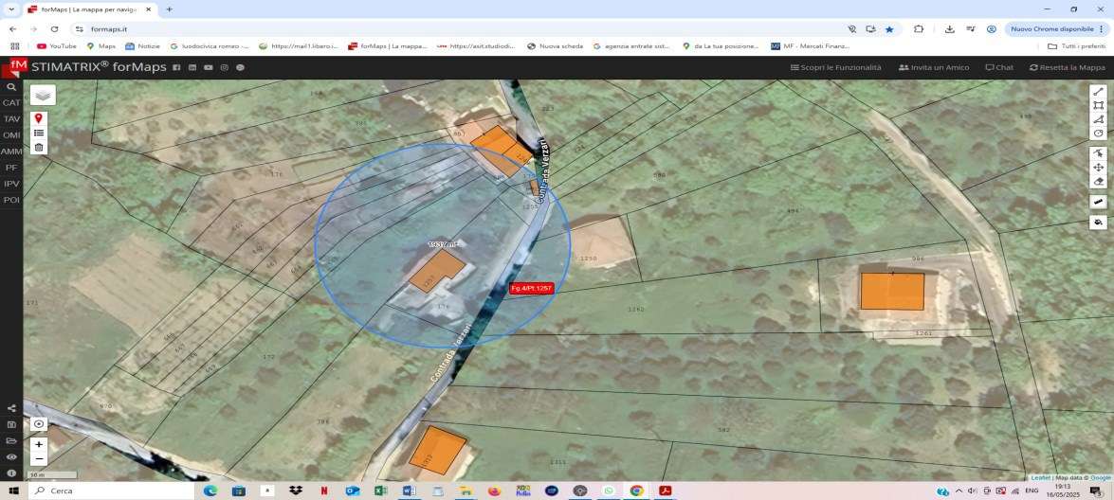
Task: Select the rectangle area drawing tool
Action: (1098, 105)
